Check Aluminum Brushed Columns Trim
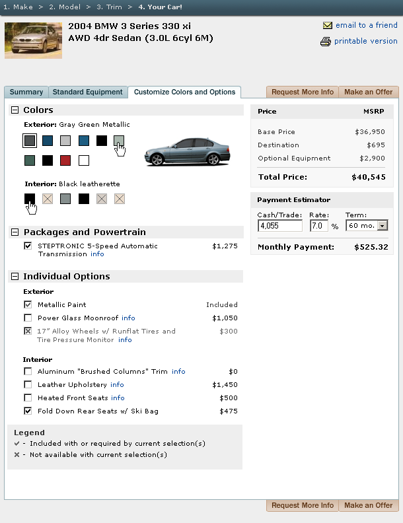The height and width of the screenshot is (523, 403). coord(28,371)
